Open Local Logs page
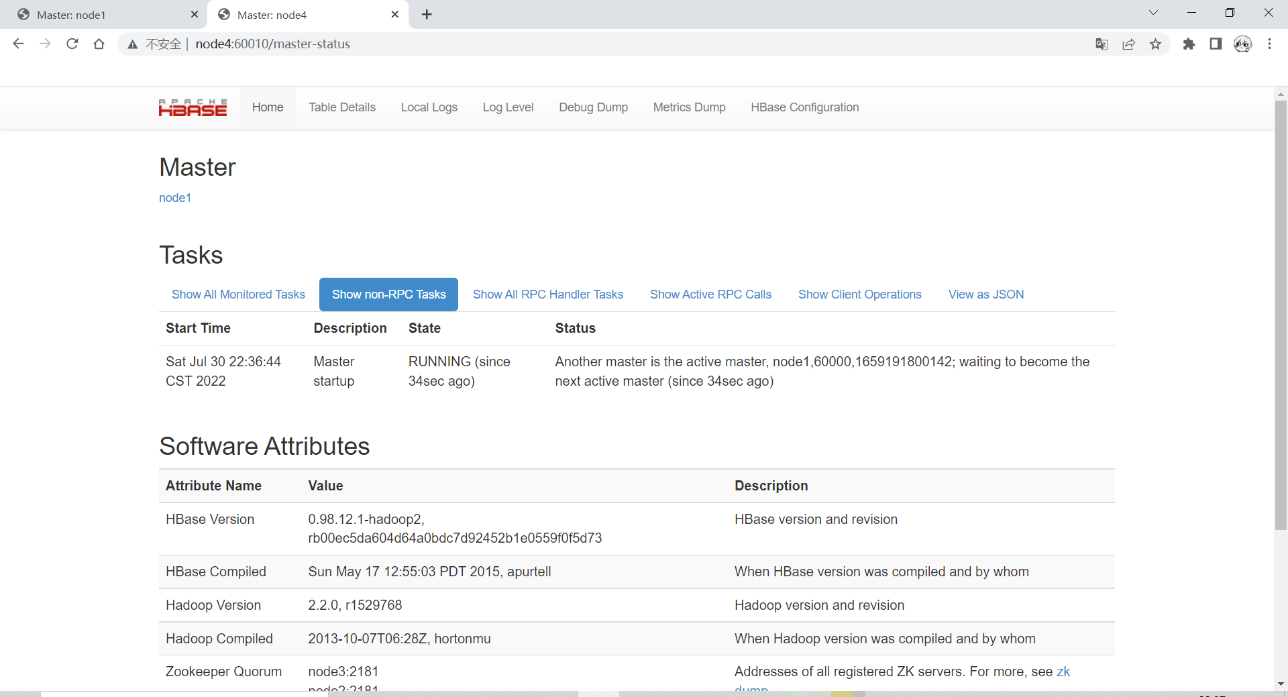 (x=429, y=107)
